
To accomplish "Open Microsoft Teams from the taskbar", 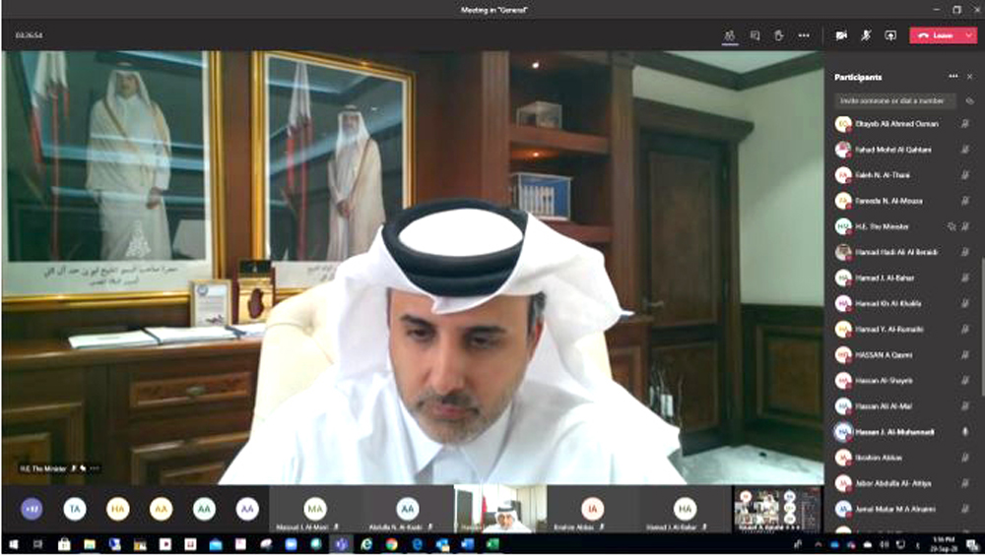I will 341,544.
